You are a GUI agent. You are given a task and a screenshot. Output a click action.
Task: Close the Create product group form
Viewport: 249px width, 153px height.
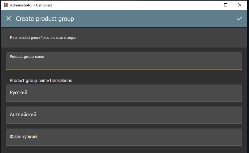click(9, 18)
